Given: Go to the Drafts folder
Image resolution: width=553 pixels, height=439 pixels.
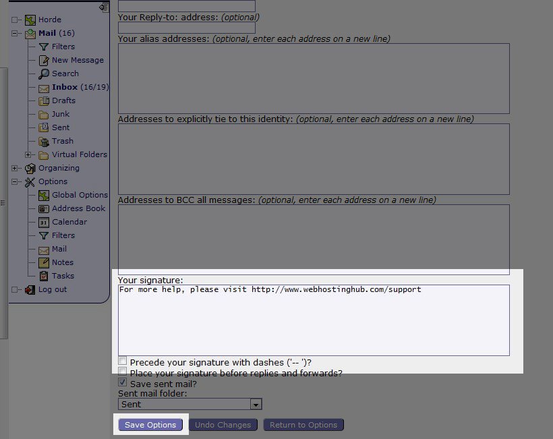Looking at the screenshot, I should tap(63, 100).
